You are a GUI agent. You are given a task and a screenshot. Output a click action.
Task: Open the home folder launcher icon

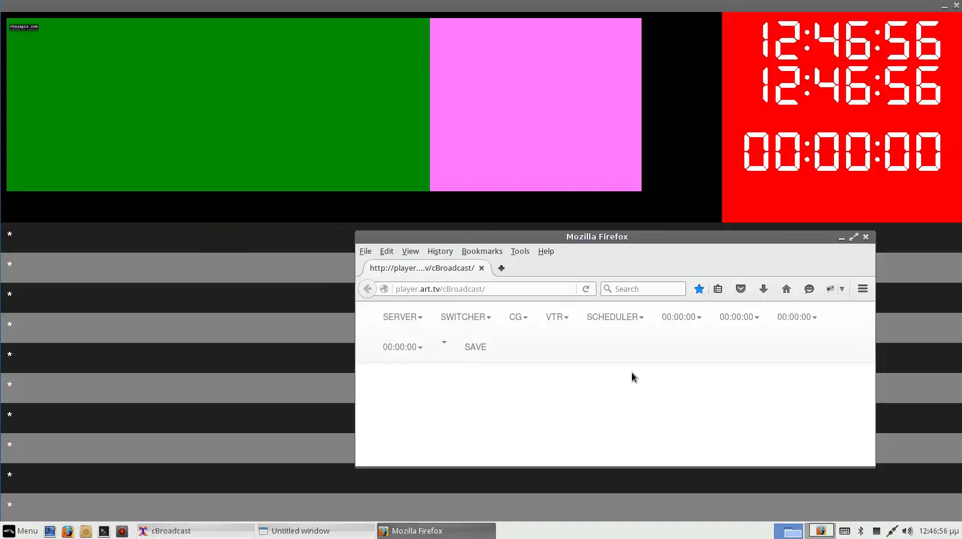pos(86,531)
